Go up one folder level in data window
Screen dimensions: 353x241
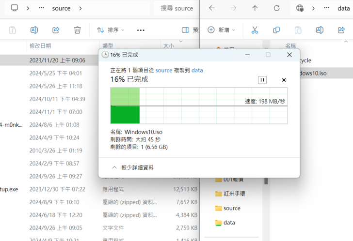255,8
